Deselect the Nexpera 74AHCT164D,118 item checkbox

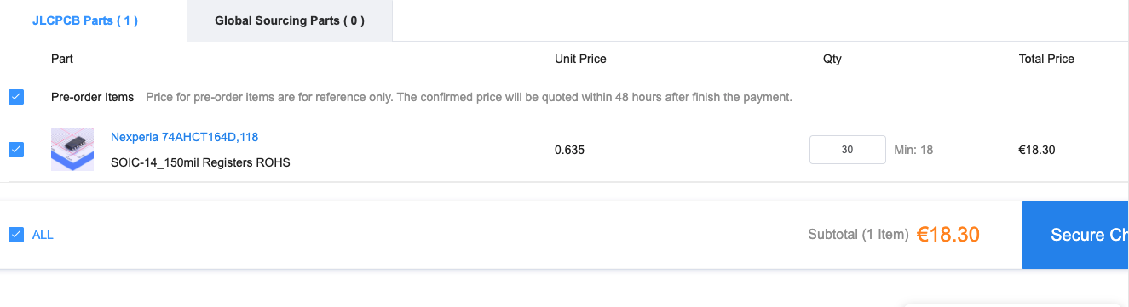point(16,150)
